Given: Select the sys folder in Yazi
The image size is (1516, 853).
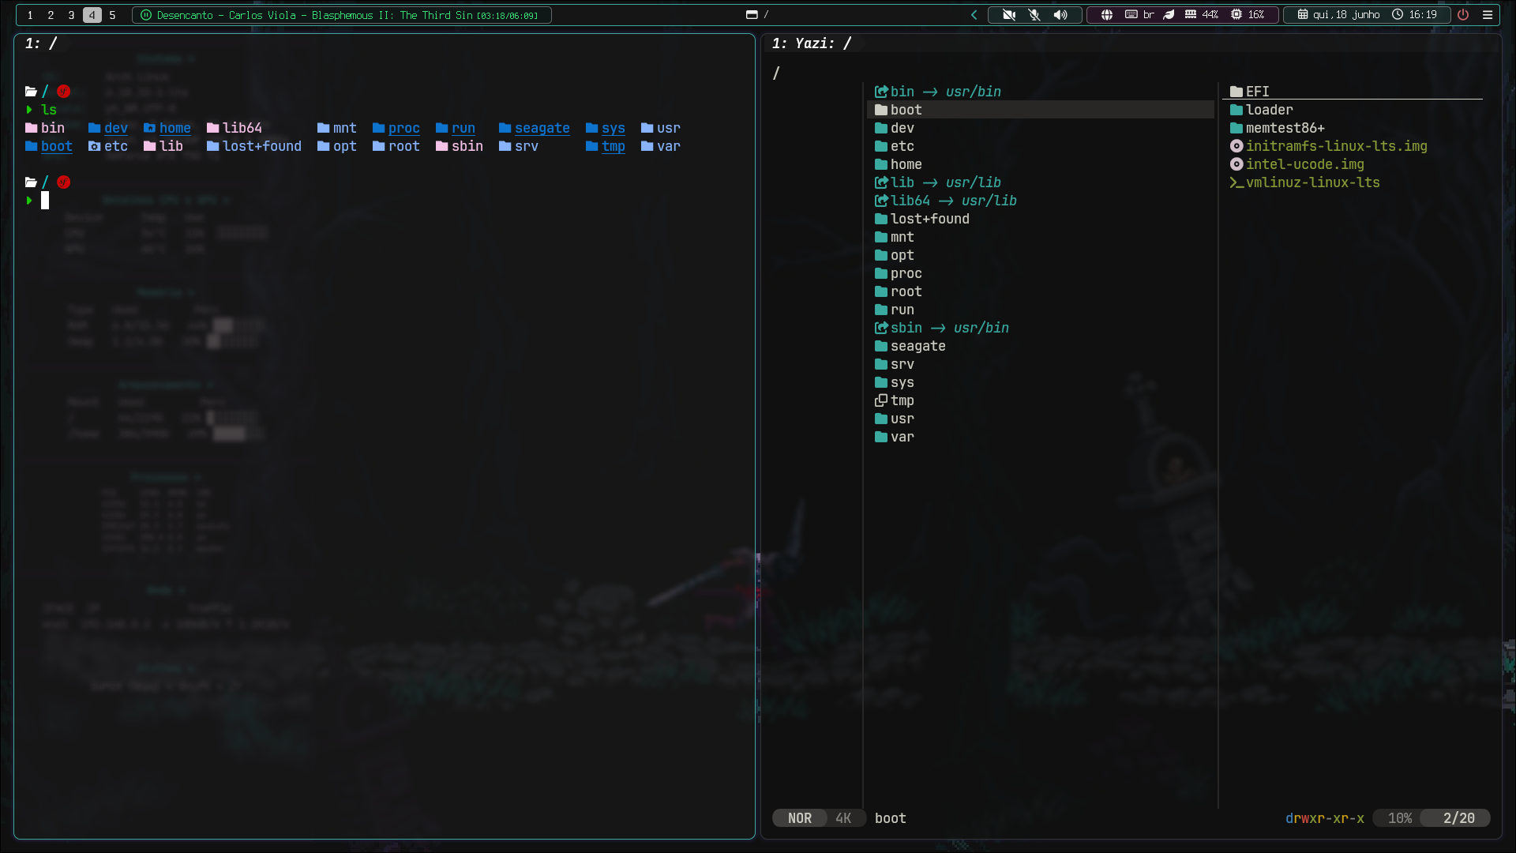Looking at the screenshot, I should pos(1041,382).
